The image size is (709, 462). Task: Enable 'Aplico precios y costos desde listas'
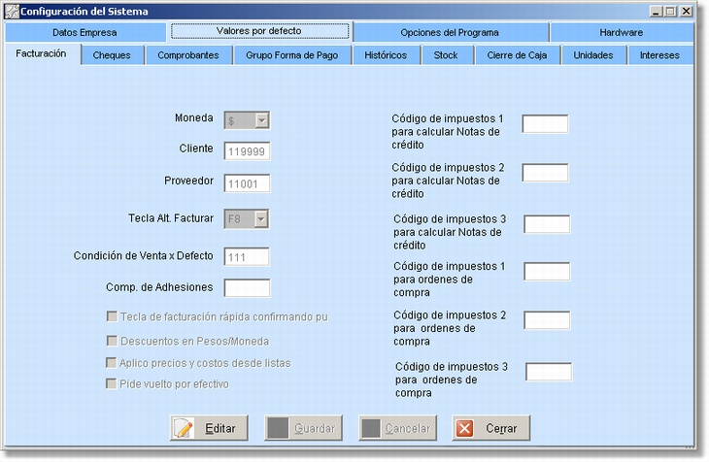112,362
